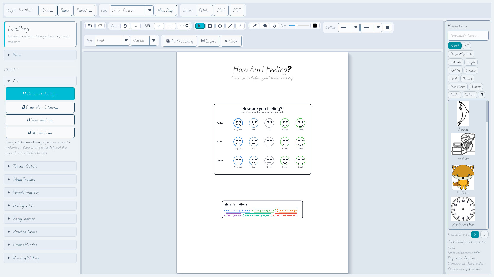This screenshot has width=494, height=277.
Task: Select the Recent sticker filter
Action: pyautogui.click(x=454, y=46)
